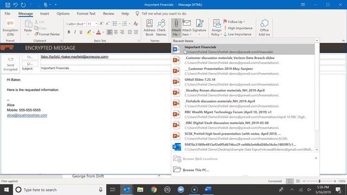Toggle Center paragraph alignment
The width and height of the screenshot is (347, 195).
[115, 32]
